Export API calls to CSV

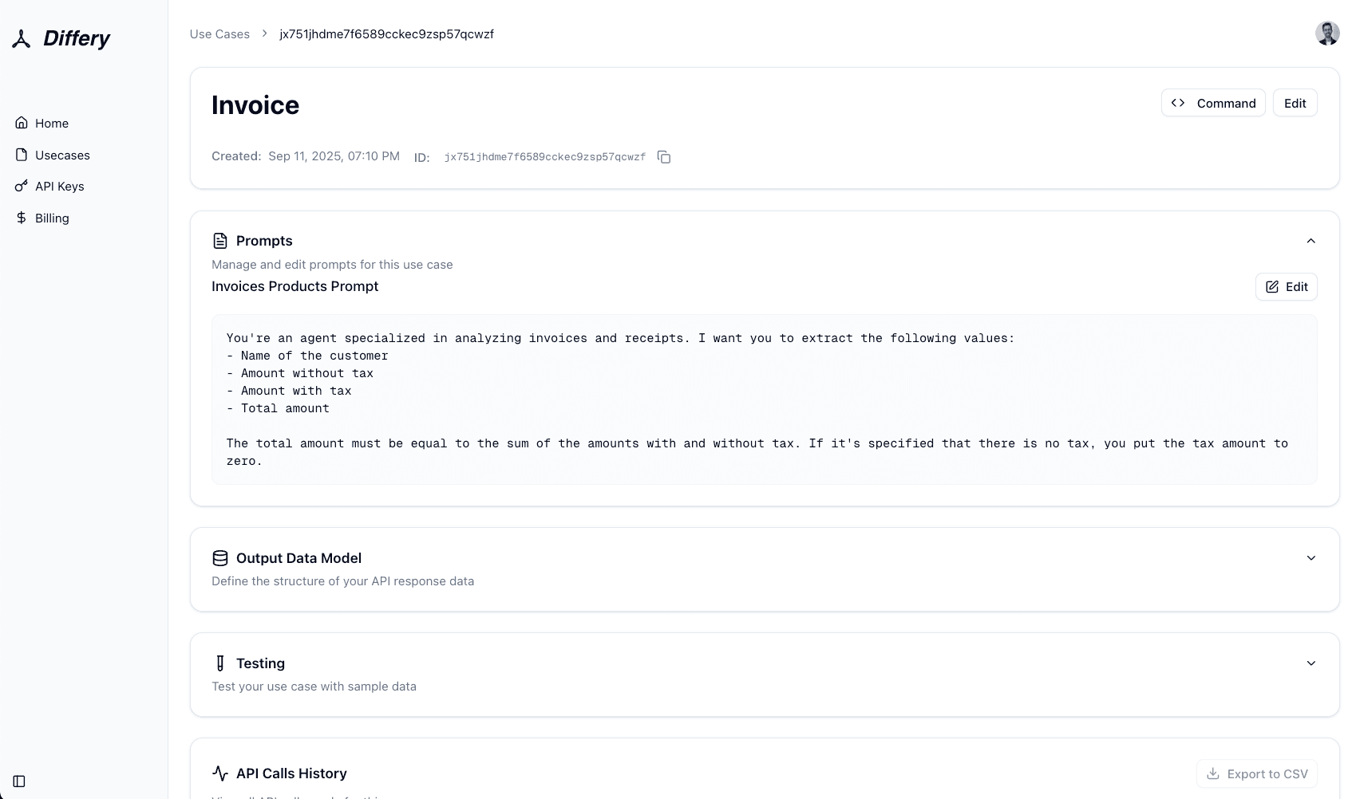pyautogui.click(x=1256, y=774)
